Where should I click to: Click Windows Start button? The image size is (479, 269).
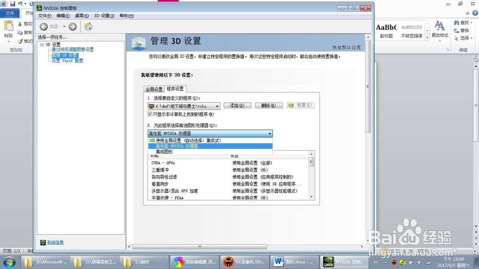click(x=9, y=262)
